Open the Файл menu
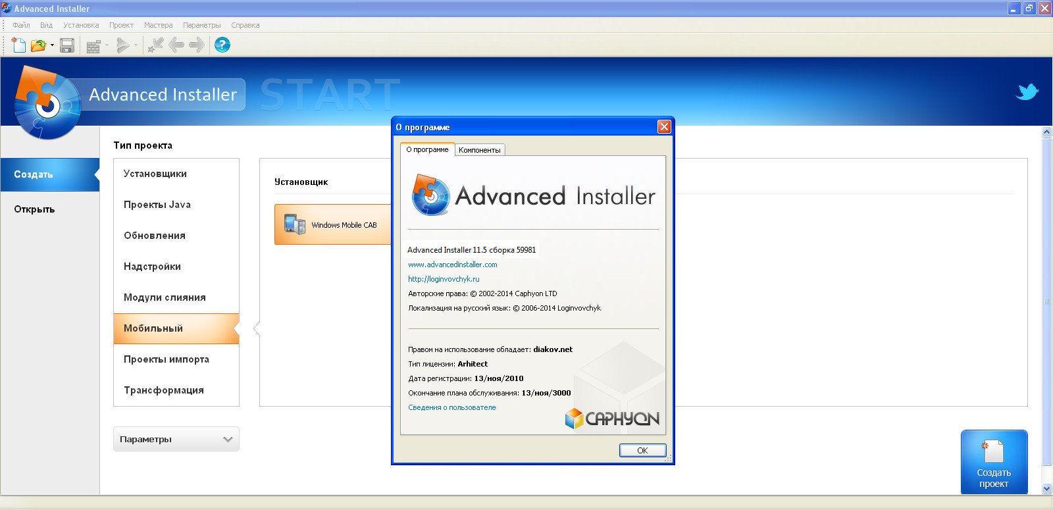The image size is (1053, 510). tap(21, 25)
